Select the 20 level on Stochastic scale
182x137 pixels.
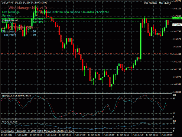[174, 113]
